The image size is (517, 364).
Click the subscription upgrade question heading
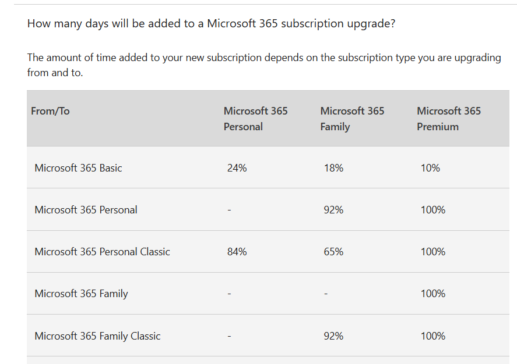tap(212, 24)
